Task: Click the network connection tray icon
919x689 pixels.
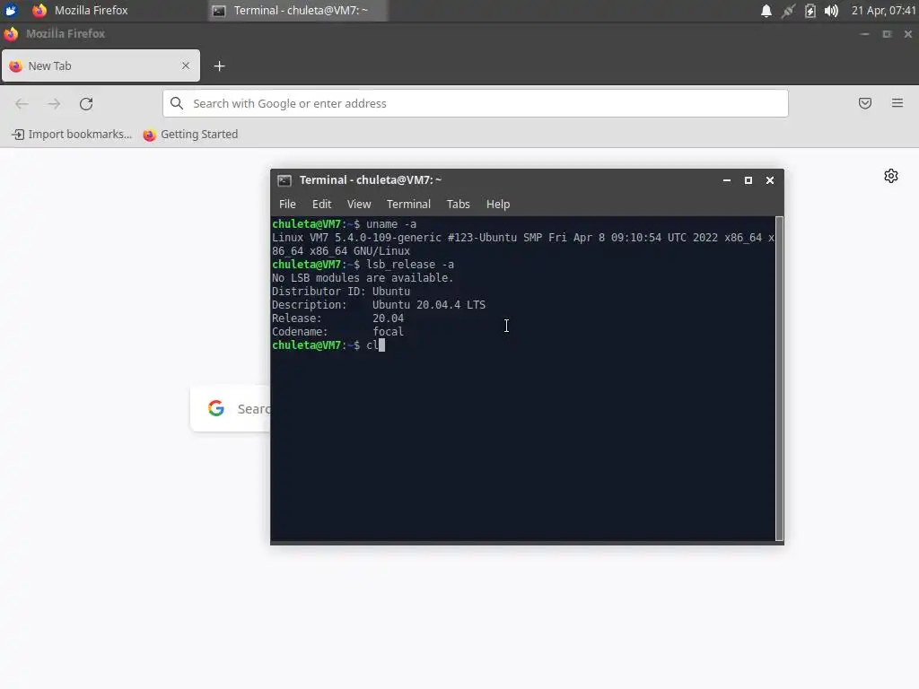Action: tap(788, 11)
